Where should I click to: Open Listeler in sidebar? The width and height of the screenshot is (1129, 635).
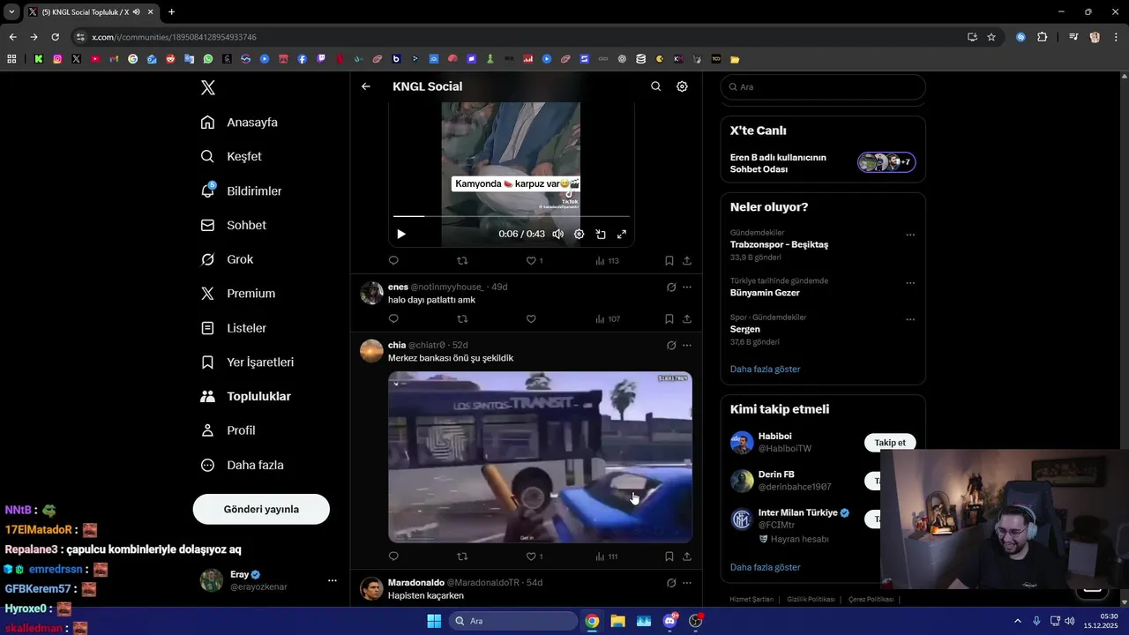click(234, 328)
